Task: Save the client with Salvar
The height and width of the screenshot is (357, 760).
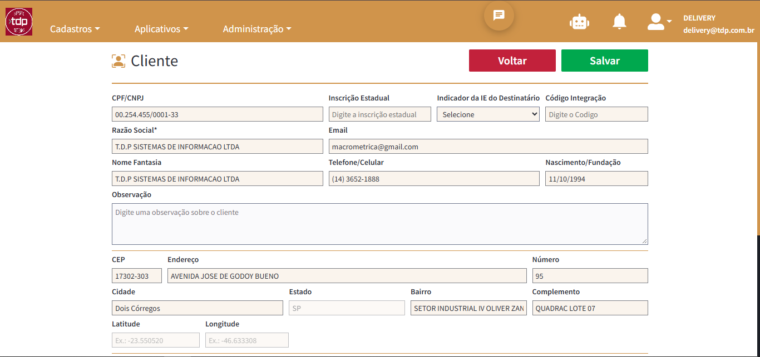Action: pyautogui.click(x=605, y=61)
